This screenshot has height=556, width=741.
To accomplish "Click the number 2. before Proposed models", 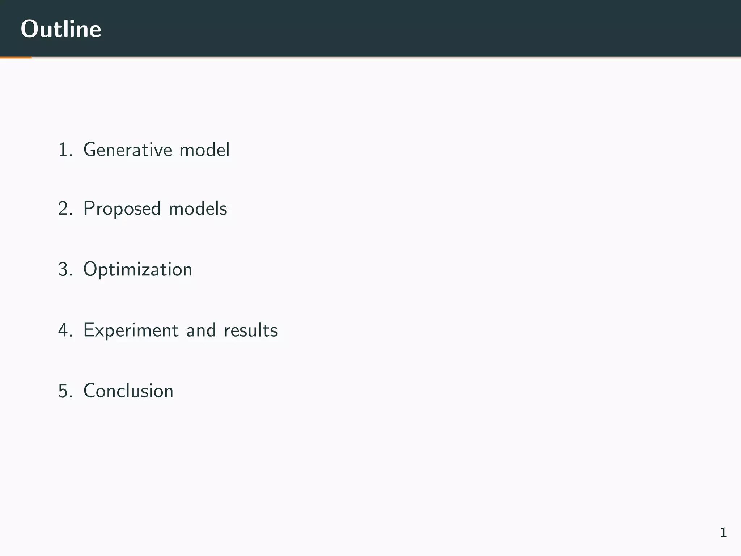I will click(x=65, y=209).
